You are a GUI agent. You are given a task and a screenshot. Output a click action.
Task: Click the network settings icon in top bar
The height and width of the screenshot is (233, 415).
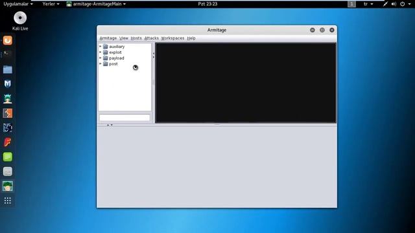click(x=385, y=4)
